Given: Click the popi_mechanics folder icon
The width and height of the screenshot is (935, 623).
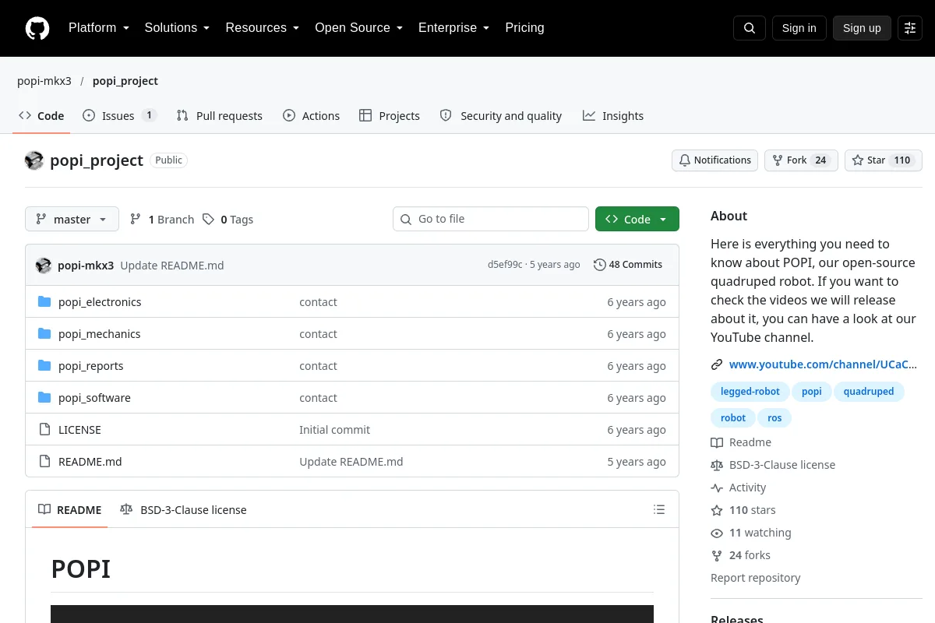Looking at the screenshot, I should click(x=44, y=334).
